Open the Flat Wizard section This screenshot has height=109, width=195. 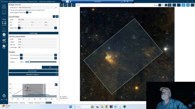pyautogui.click(x=4, y=24)
